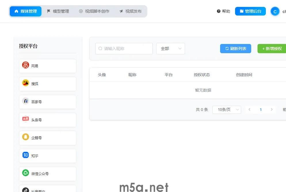Focus the 请输入昵称 search field
This screenshot has width=286, height=192.
pos(124,49)
